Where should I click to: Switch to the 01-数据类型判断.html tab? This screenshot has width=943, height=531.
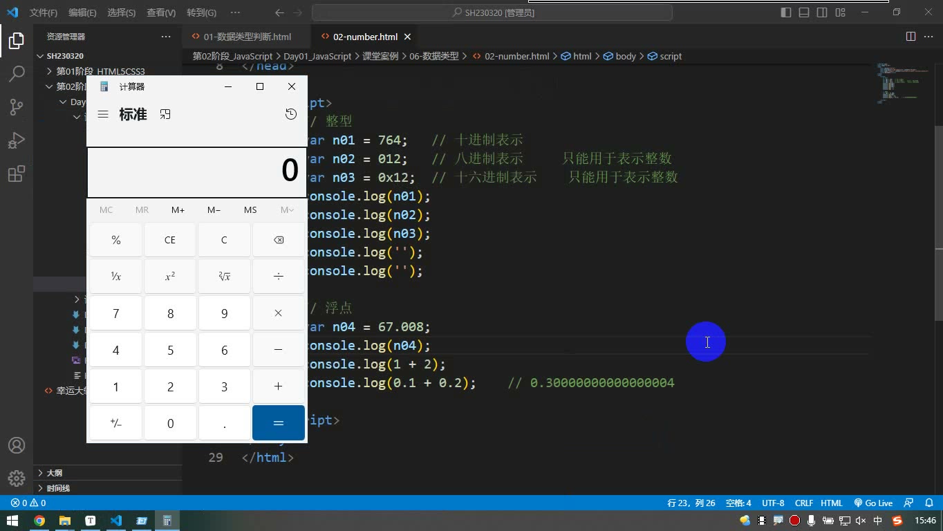pyautogui.click(x=247, y=37)
